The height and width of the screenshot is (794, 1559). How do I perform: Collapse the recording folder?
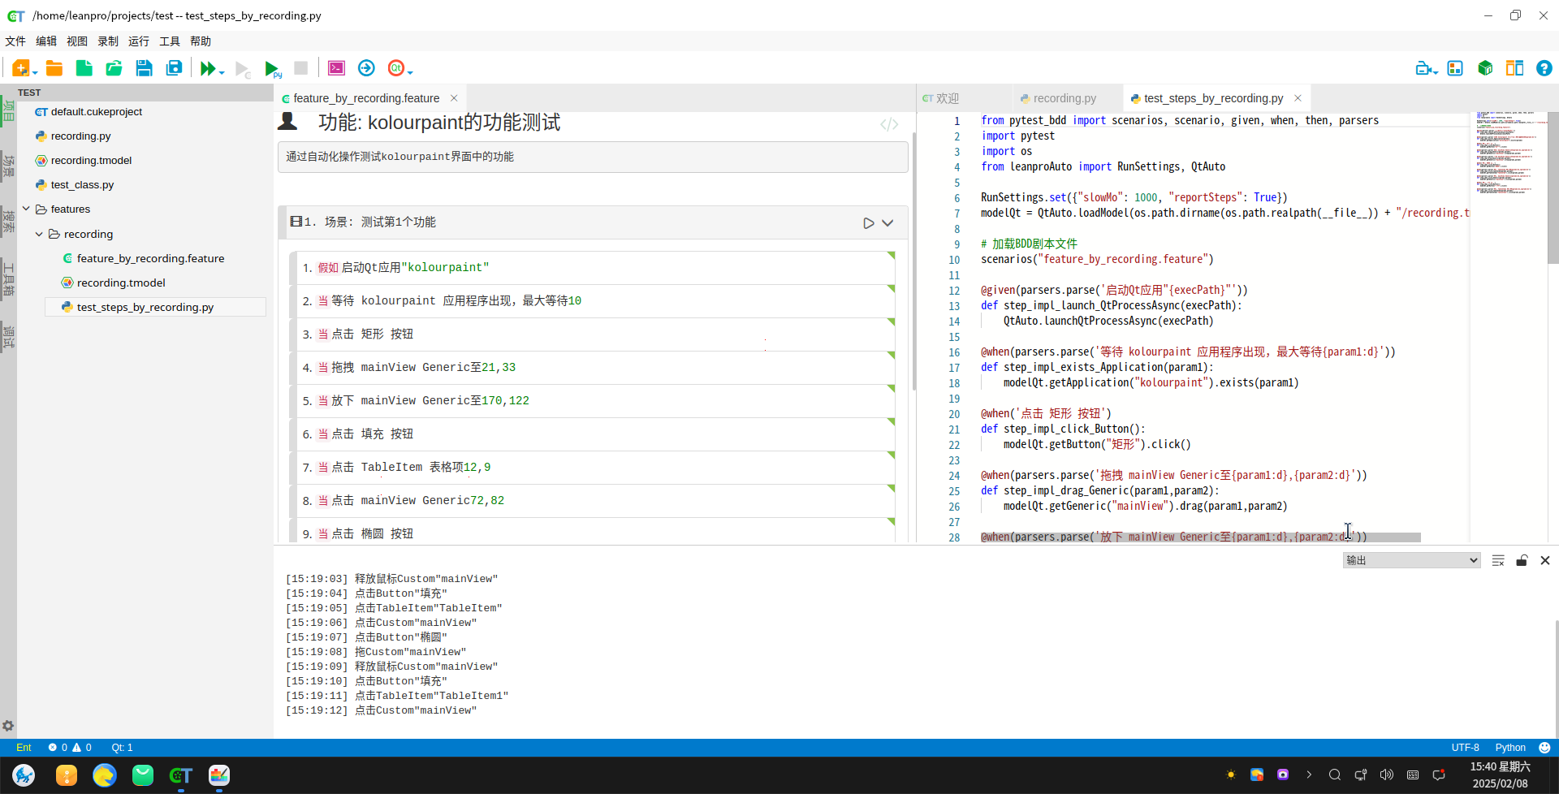[x=39, y=234]
